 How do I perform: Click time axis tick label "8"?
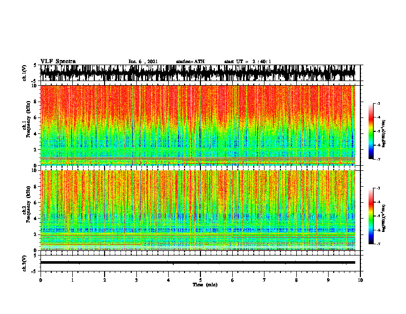click(x=296, y=280)
